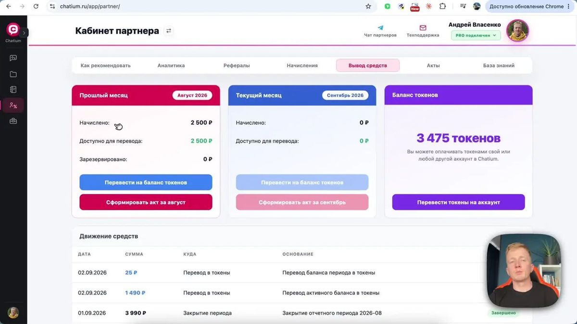Select the Вывод средств tab
Image resolution: width=577 pixels, height=324 pixels.
[x=368, y=65]
